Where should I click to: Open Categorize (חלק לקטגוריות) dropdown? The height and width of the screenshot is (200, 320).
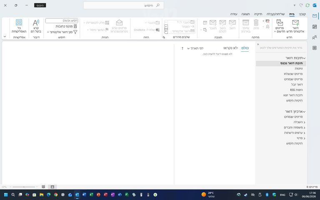pyautogui.click(x=96, y=22)
